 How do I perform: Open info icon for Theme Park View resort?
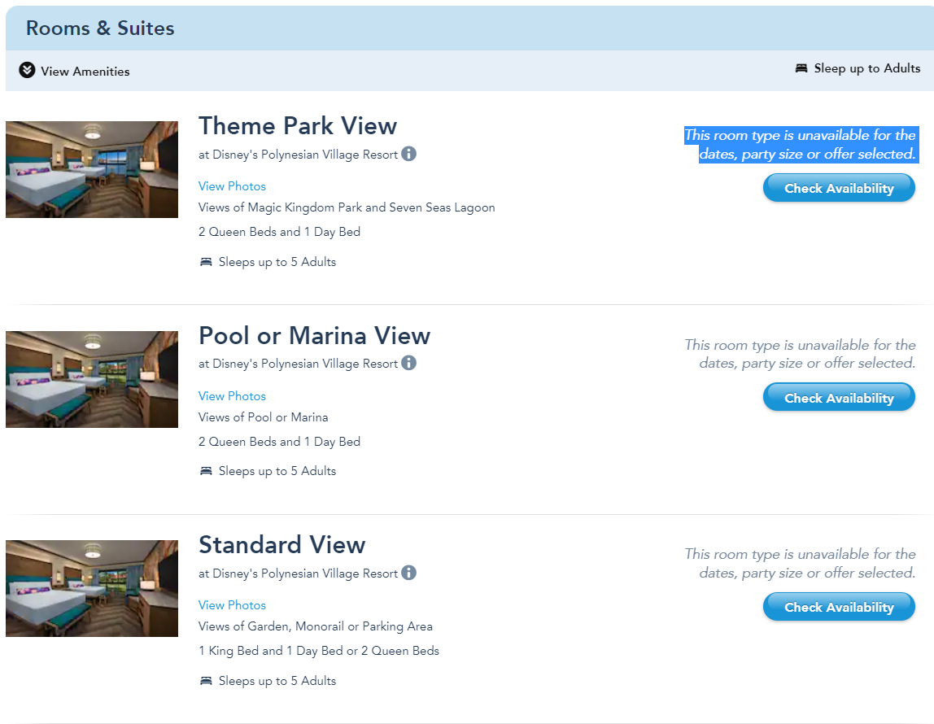tap(408, 154)
